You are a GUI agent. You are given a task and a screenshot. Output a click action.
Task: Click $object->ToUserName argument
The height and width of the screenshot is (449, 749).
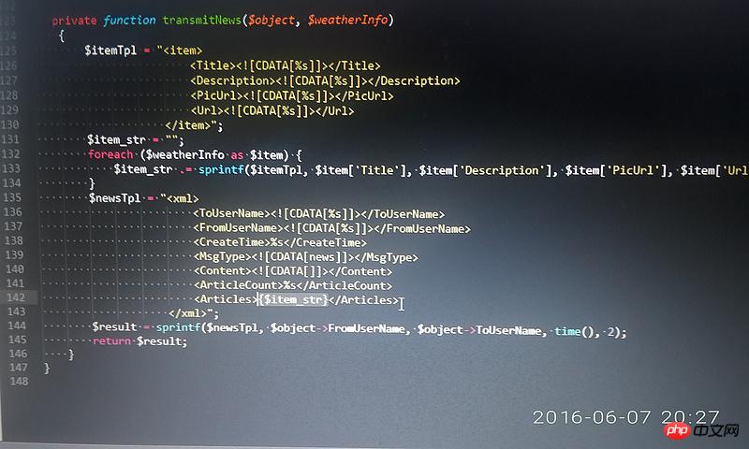pos(479,330)
